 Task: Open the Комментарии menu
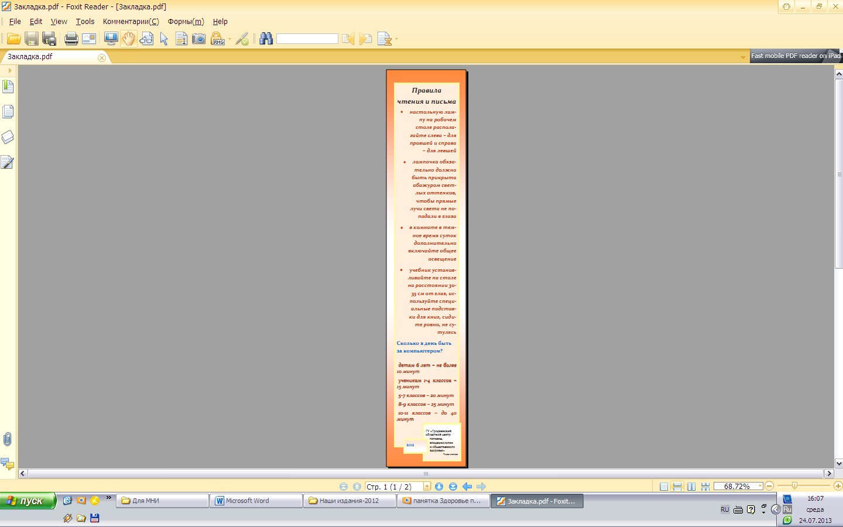pyautogui.click(x=131, y=22)
